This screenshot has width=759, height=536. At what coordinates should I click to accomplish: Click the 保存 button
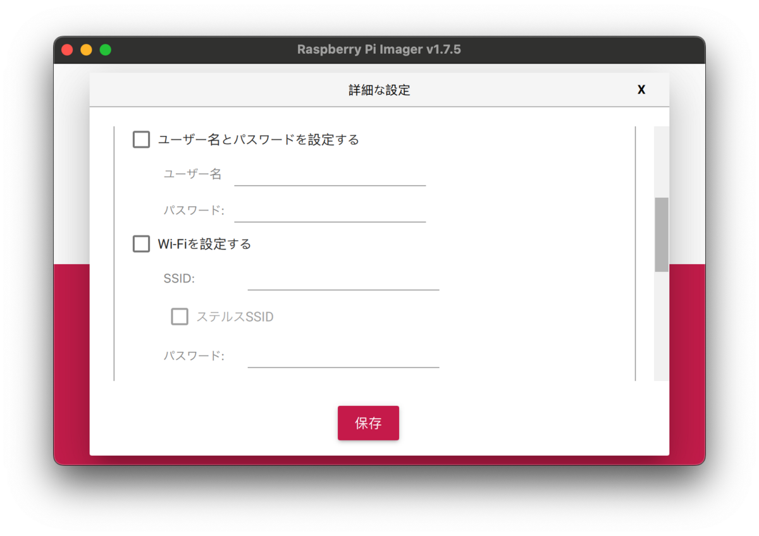(x=368, y=423)
